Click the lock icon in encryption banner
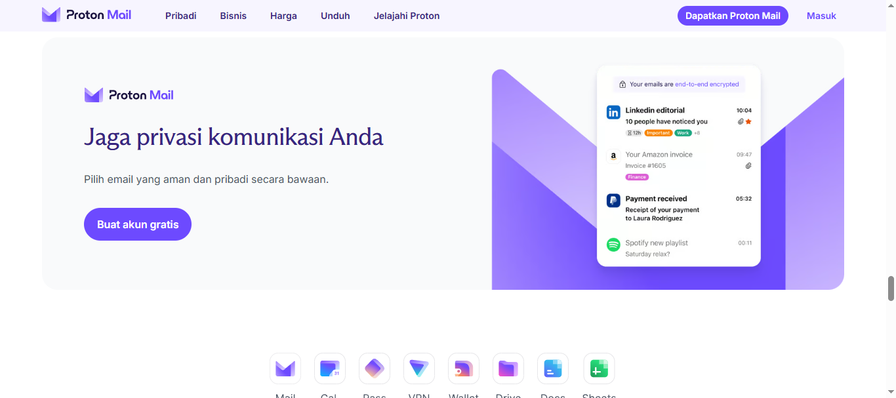Viewport: 896px width, 398px height. 622,85
